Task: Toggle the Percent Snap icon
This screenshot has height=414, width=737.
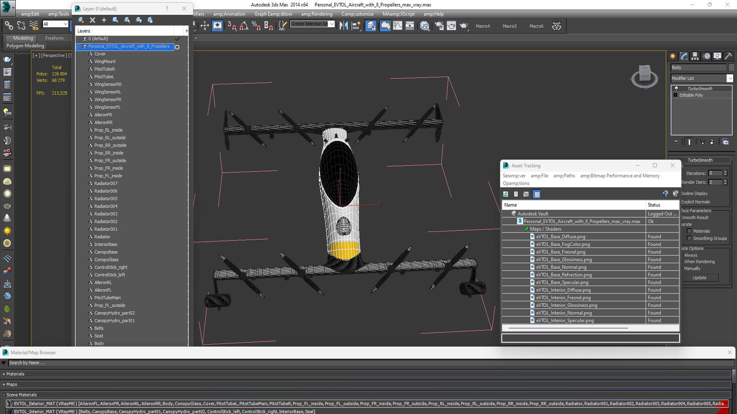Action: (256, 26)
